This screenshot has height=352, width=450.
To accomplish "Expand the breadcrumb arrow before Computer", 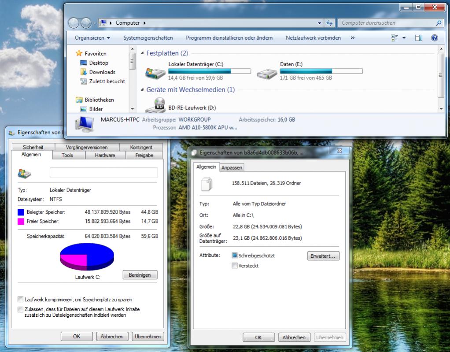I will 111,23.
